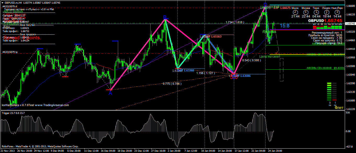Click the W1 timeframe trend cell

(x=336, y=27)
